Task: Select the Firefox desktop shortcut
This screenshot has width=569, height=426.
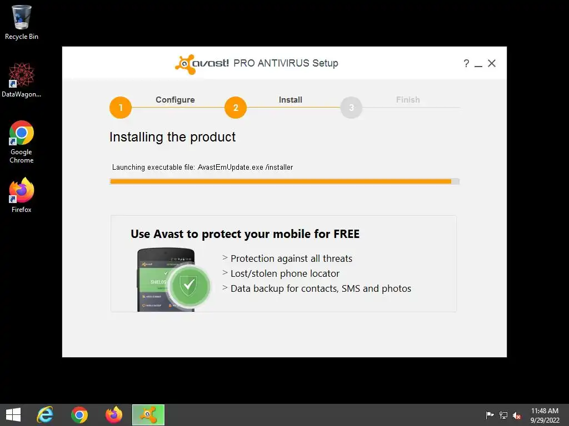Action: click(22, 195)
